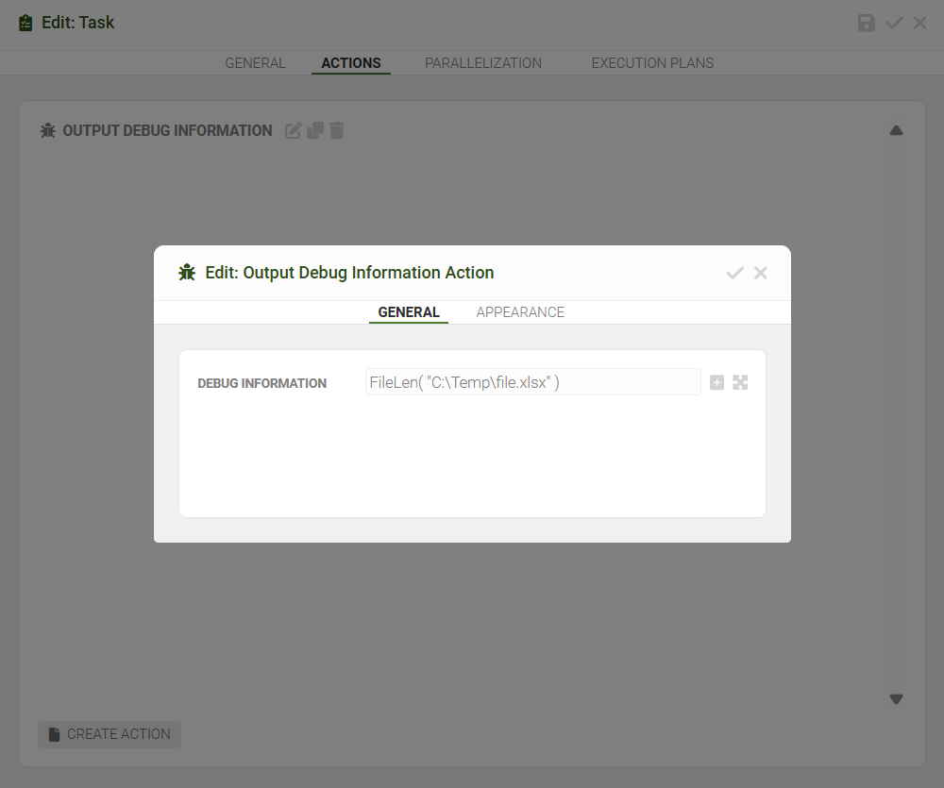Switch to the Appearance tab in the dialog
Image resolution: width=944 pixels, height=788 pixels.
click(x=520, y=312)
